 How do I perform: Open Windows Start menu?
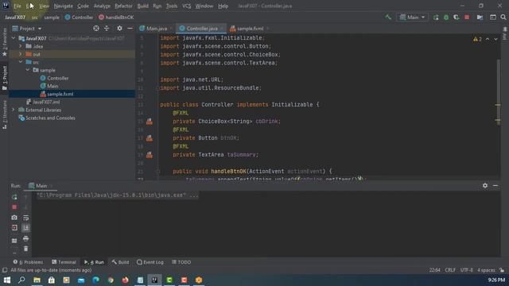pyautogui.click(x=7, y=280)
